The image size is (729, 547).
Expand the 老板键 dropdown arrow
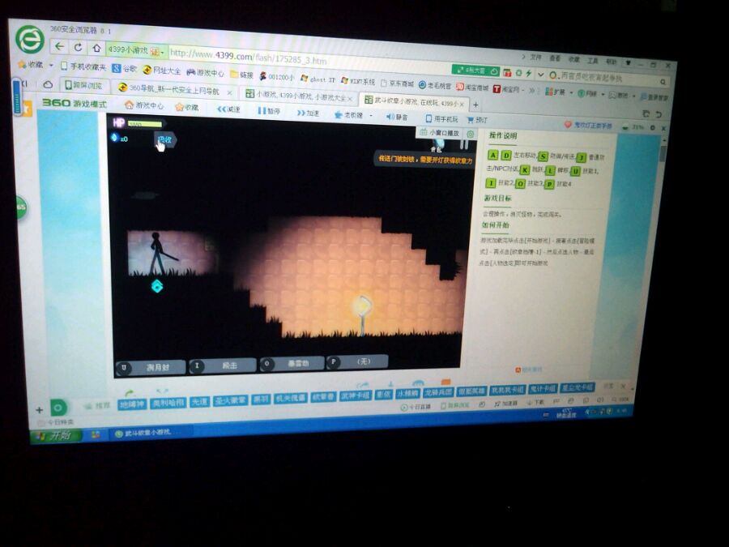tap(370, 116)
